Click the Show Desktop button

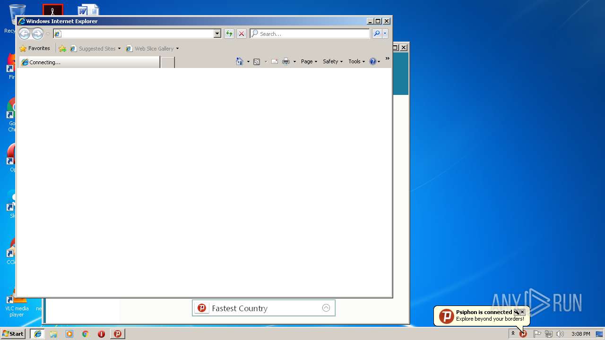pos(600,334)
